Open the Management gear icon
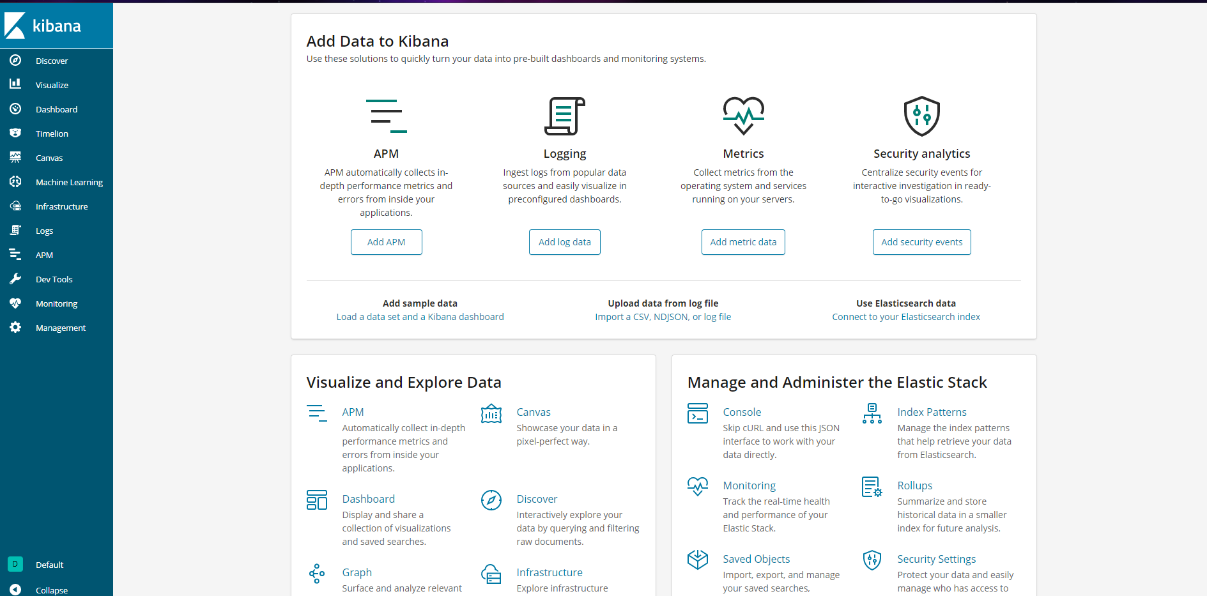1207x596 pixels. [x=15, y=328]
